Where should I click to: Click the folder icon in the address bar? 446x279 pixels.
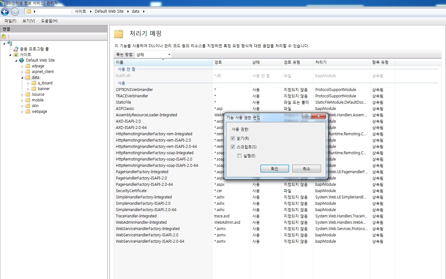click(x=29, y=11)
